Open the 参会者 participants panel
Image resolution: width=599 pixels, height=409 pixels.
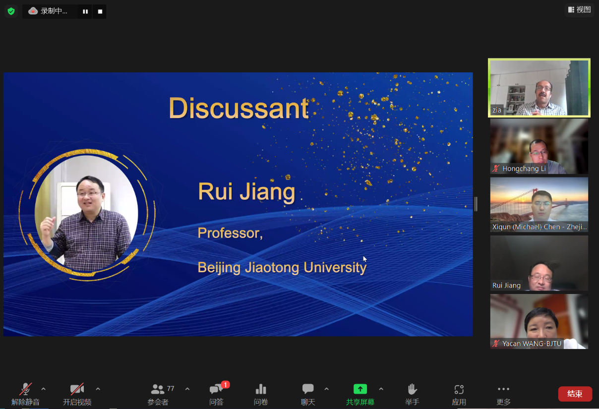[159, 395]
